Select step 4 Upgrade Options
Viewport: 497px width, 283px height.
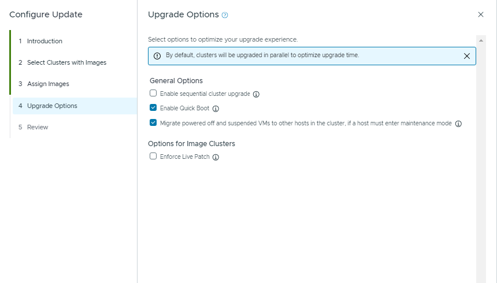(52, 106)
